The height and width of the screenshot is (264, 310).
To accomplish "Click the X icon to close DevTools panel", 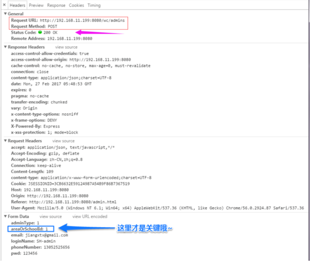I will [4, 5].
